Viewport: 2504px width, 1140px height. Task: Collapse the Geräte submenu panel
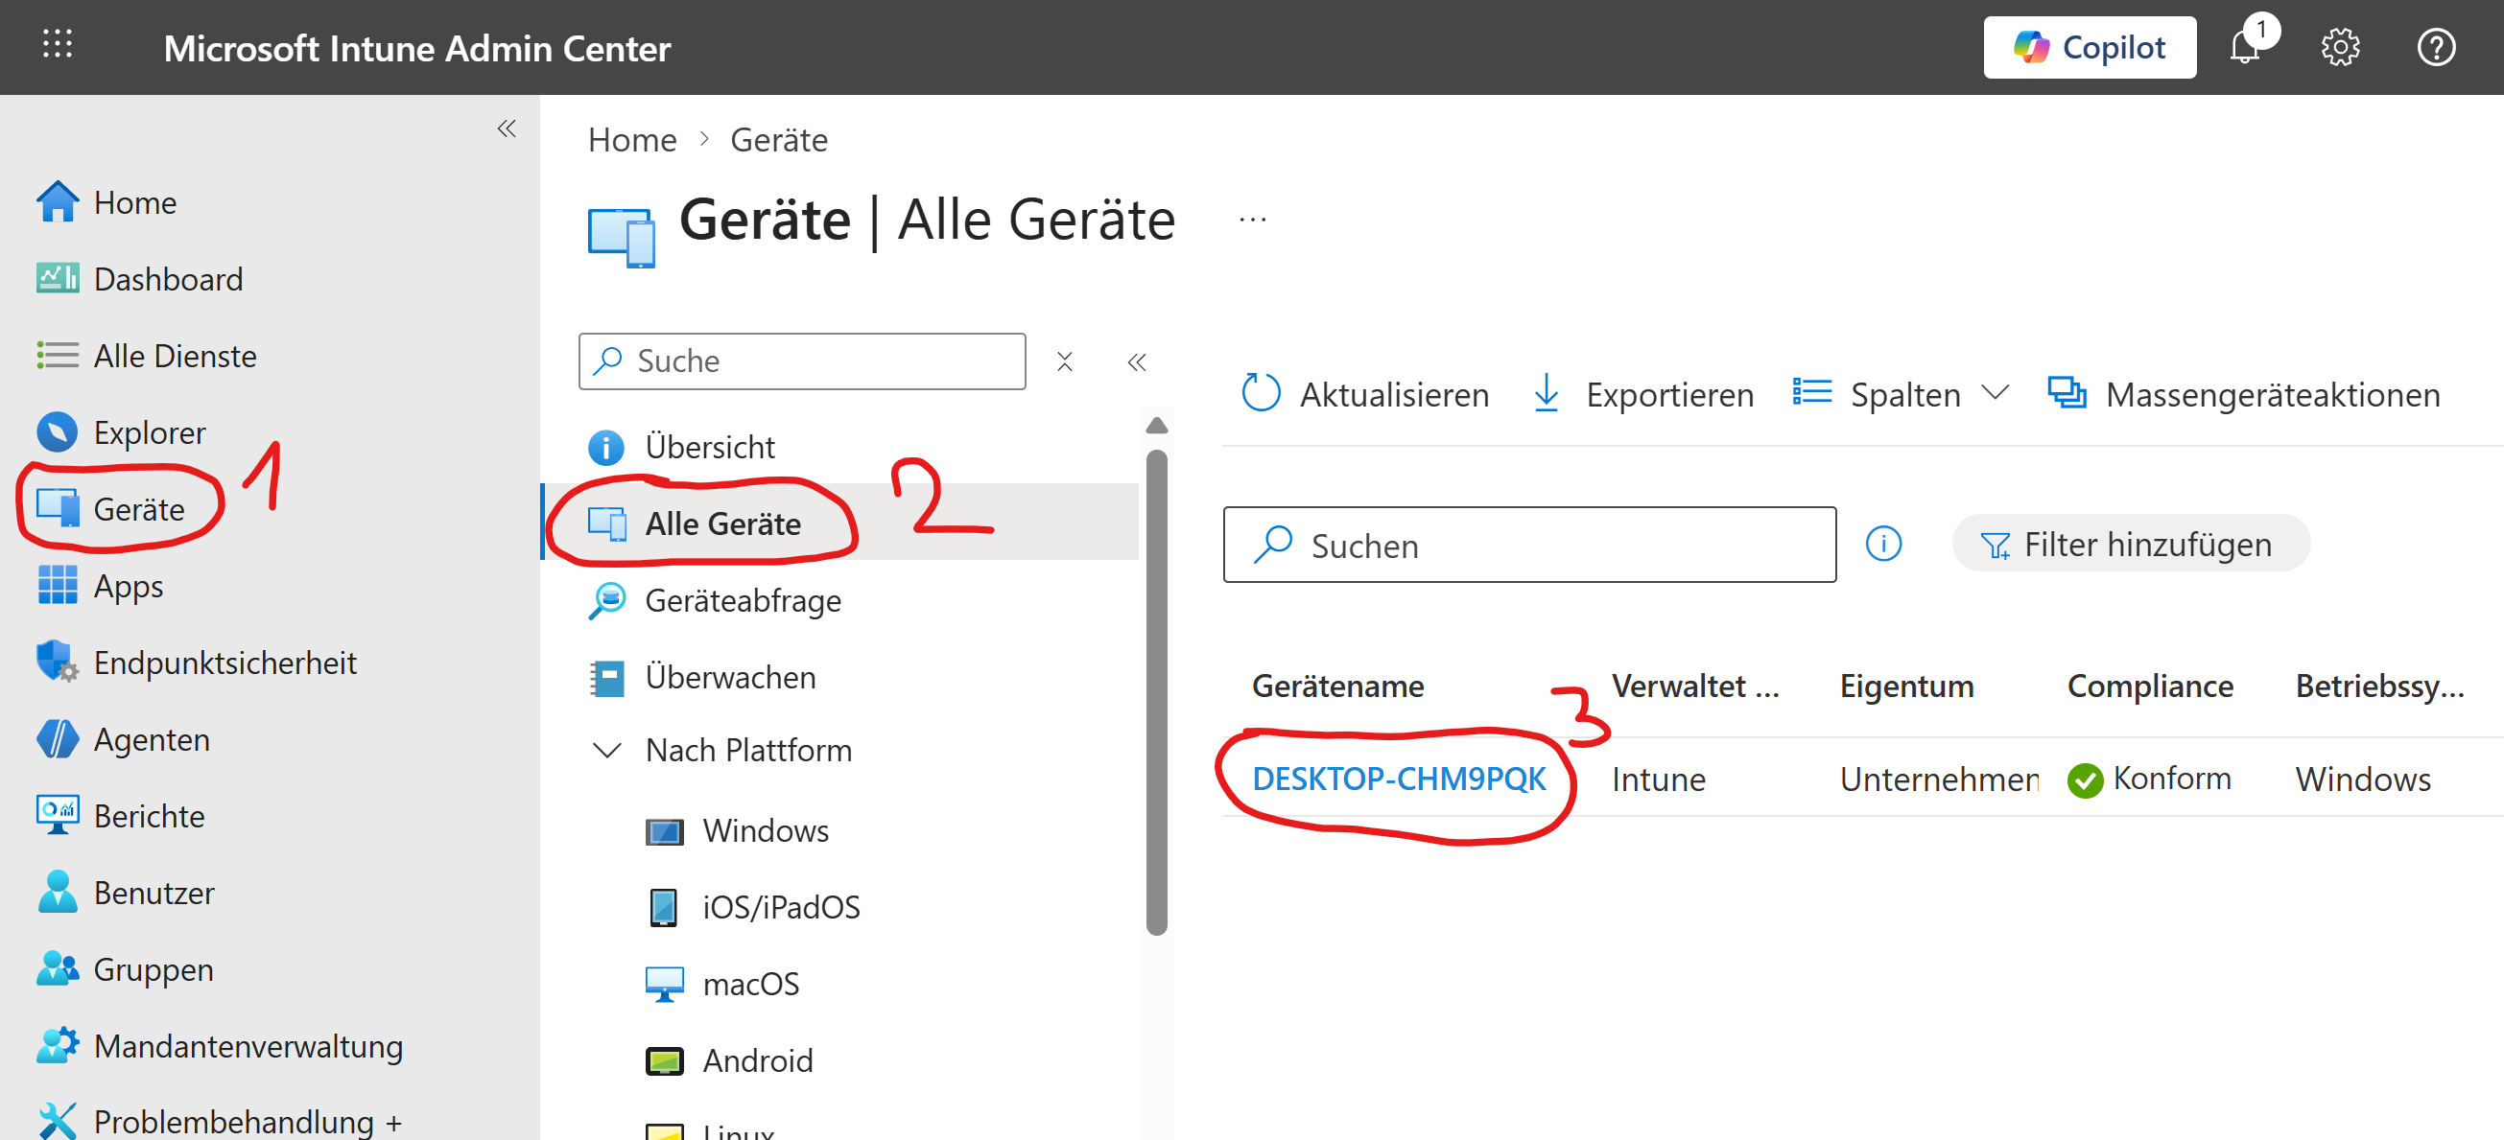pyautogui.click(x=1136, y=362)
